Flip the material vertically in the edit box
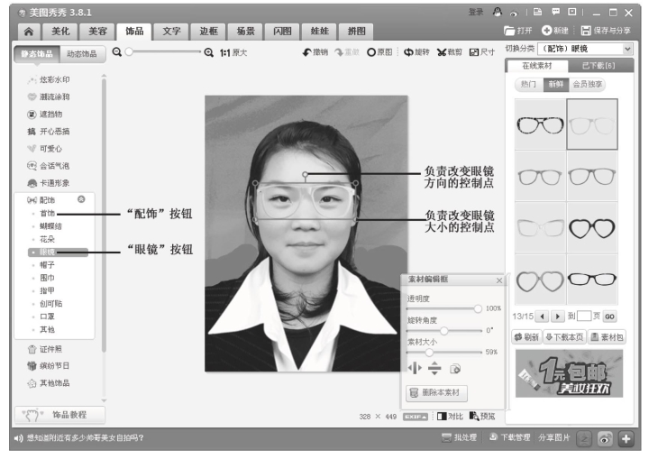The image size is (658, 459). point(434,368)
